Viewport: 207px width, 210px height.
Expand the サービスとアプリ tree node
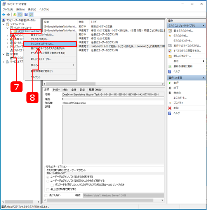coord(3,62)
